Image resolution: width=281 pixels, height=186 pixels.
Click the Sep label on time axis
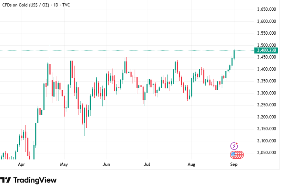point(234,165)
